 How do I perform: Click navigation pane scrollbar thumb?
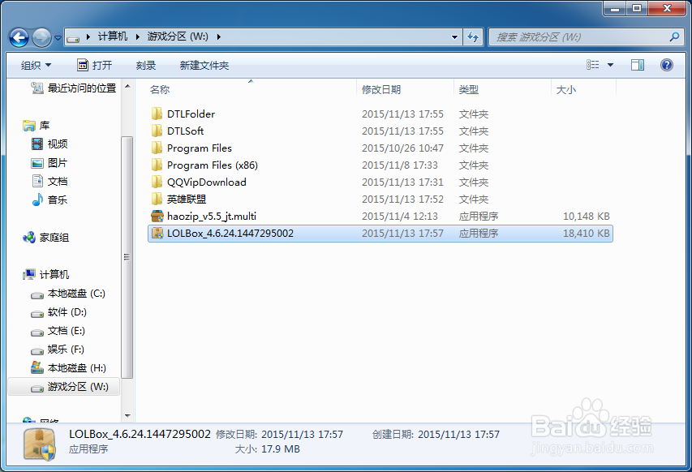(x=127, y=257)
